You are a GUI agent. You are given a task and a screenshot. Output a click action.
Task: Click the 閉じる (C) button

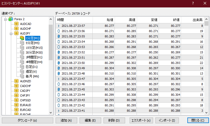click(x=198, y=120)
